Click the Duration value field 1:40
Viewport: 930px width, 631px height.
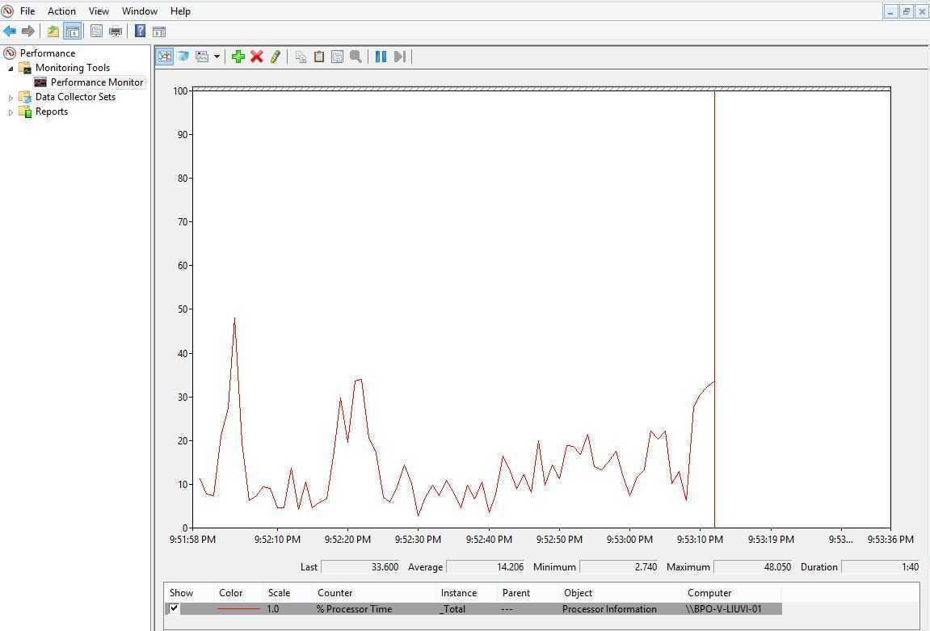tap(881, 566)
